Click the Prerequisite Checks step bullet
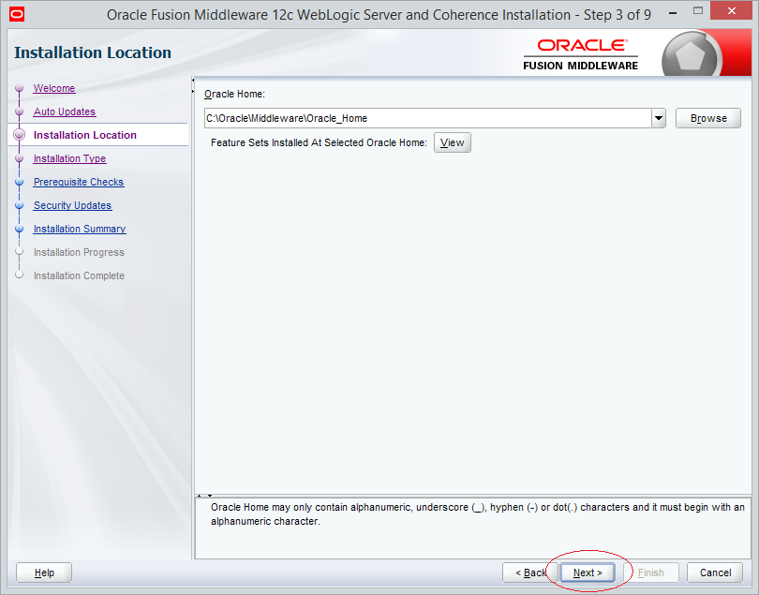Screen dimensions: 759x595 pos(20,182)
